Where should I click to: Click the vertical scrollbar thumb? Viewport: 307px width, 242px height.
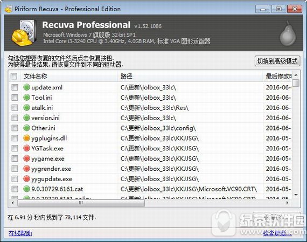(296, 82)
